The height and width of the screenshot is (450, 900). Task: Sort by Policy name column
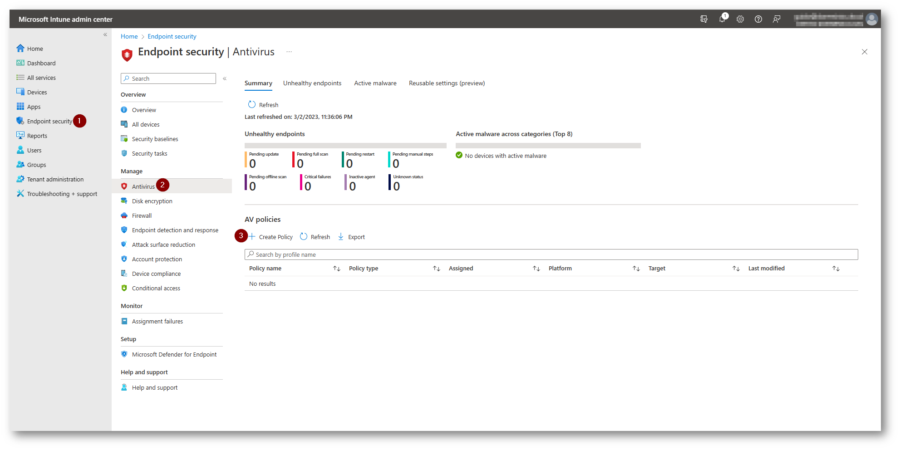pyautogui.click(x=336, y=269)
